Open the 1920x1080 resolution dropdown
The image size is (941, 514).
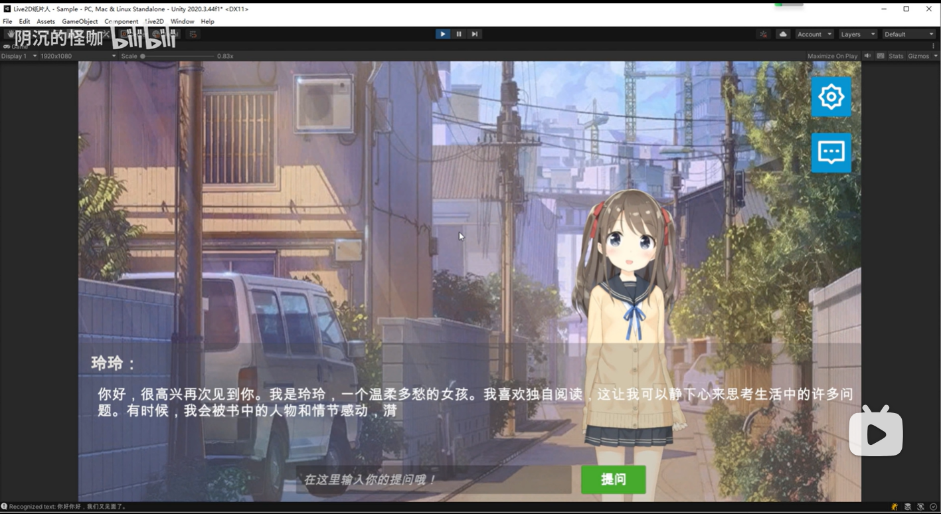(x=78, y=56)
